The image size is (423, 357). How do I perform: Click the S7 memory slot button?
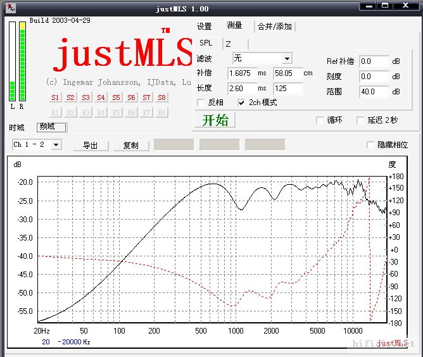coord(146,97)
